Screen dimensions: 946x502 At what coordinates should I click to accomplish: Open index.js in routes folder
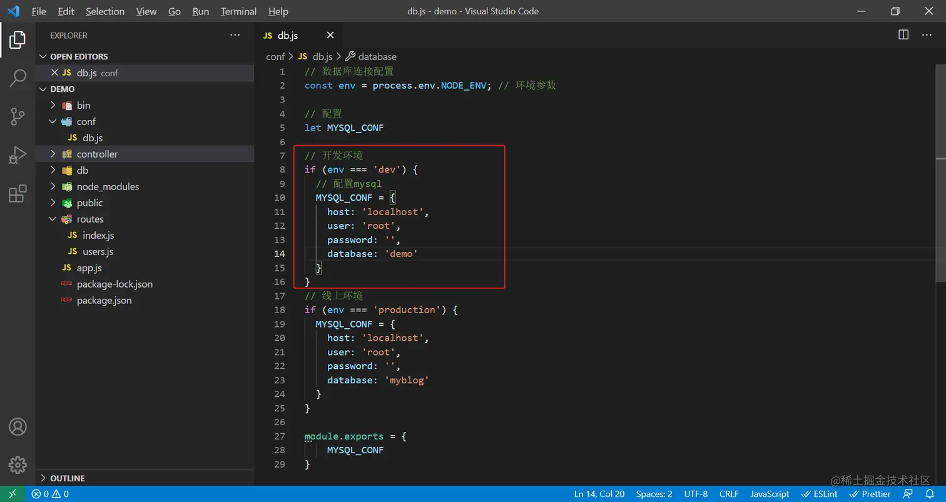(x=145, y=235)
